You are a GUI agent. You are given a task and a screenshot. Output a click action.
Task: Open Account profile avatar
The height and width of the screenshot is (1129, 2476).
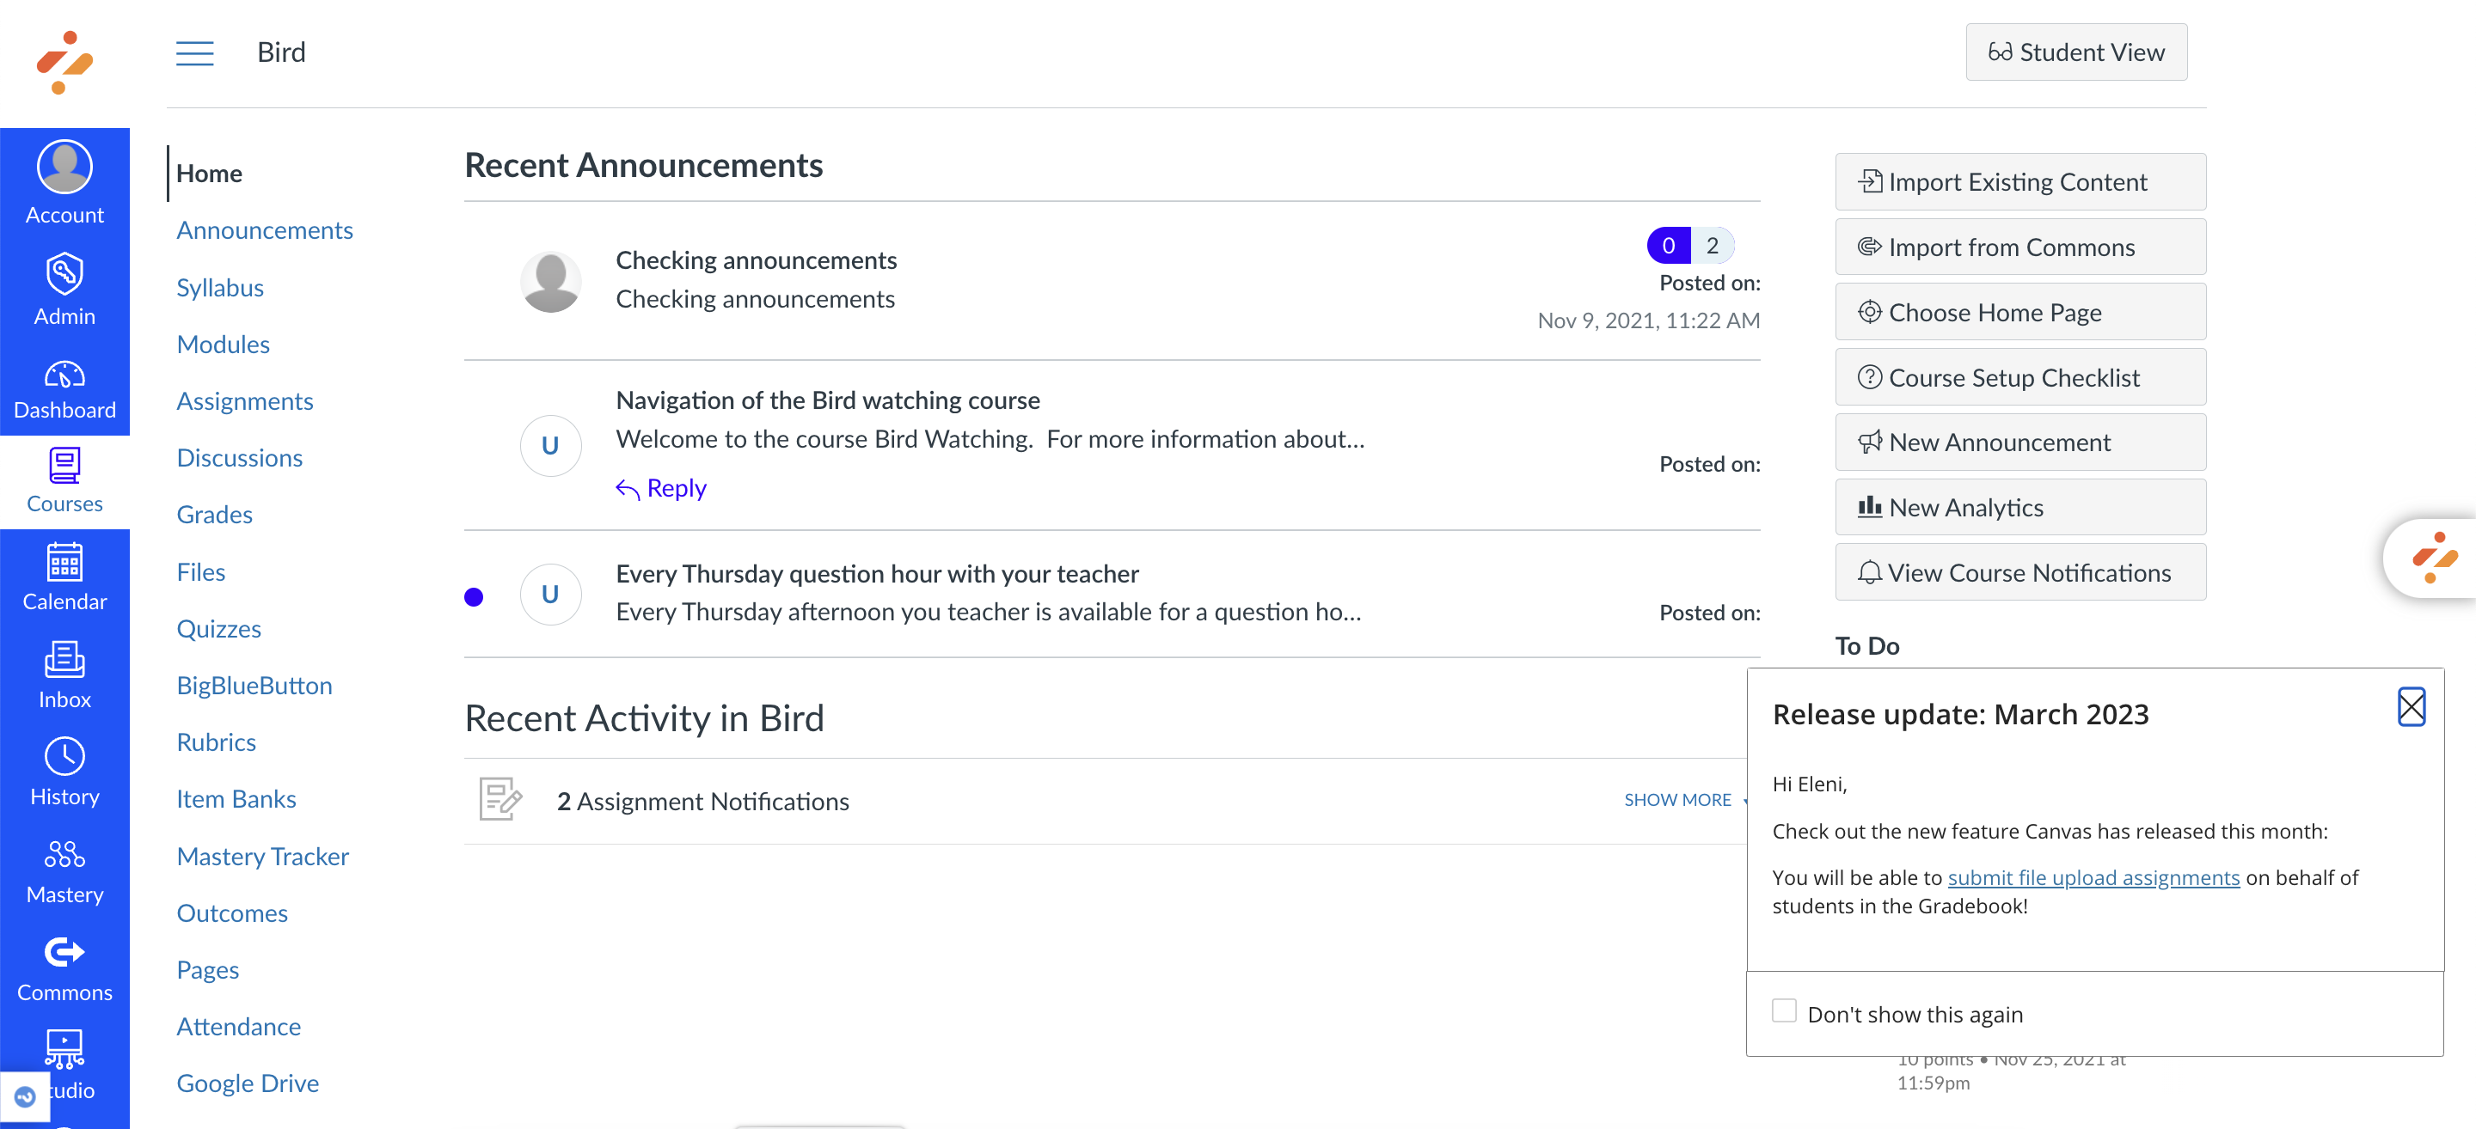coord(64,168)
